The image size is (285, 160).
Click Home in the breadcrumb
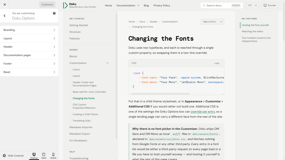coord(132,22)
